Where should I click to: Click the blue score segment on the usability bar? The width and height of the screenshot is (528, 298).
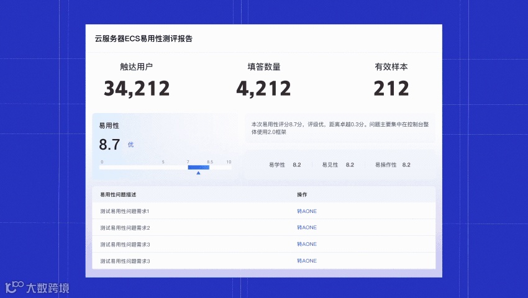coord(199,168)
